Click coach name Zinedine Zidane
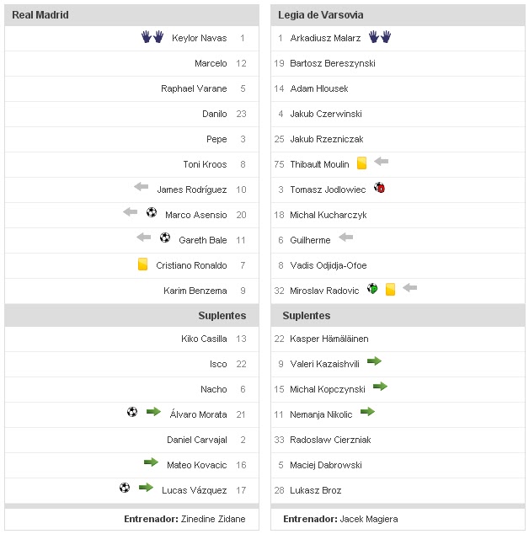 pyautogui.click(x=216, y=519)
